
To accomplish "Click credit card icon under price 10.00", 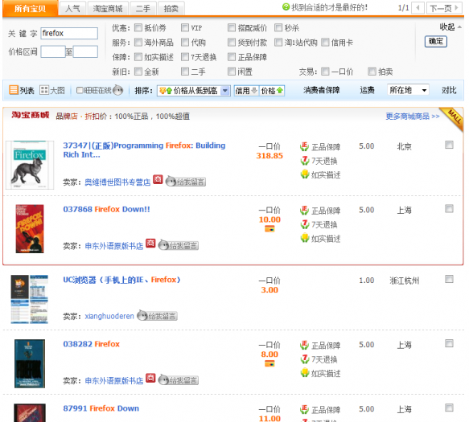I will tap(269, 229).
